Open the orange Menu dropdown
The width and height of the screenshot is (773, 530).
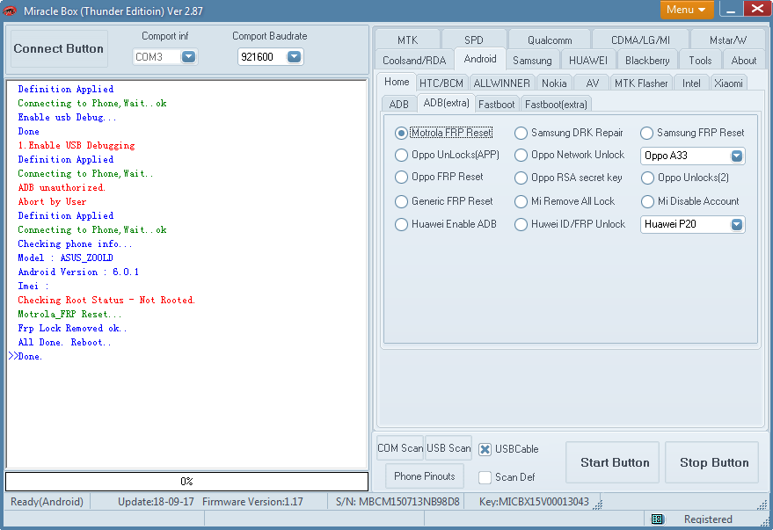(687, 10)
